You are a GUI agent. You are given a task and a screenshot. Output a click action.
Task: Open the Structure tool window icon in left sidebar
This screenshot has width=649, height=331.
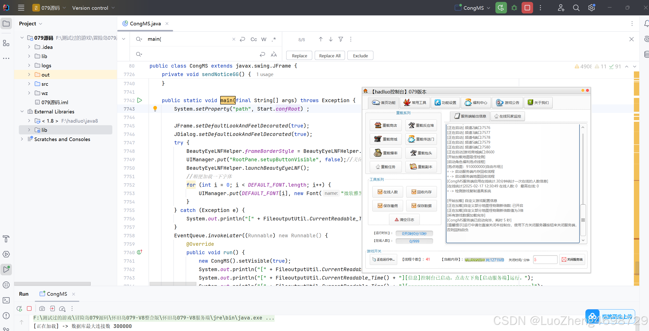click(x=6, y=43)
